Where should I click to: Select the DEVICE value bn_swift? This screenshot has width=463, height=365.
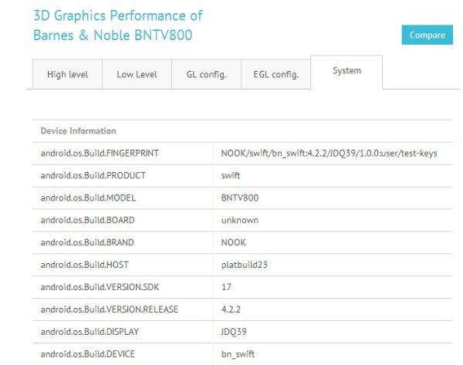(238, 353)
